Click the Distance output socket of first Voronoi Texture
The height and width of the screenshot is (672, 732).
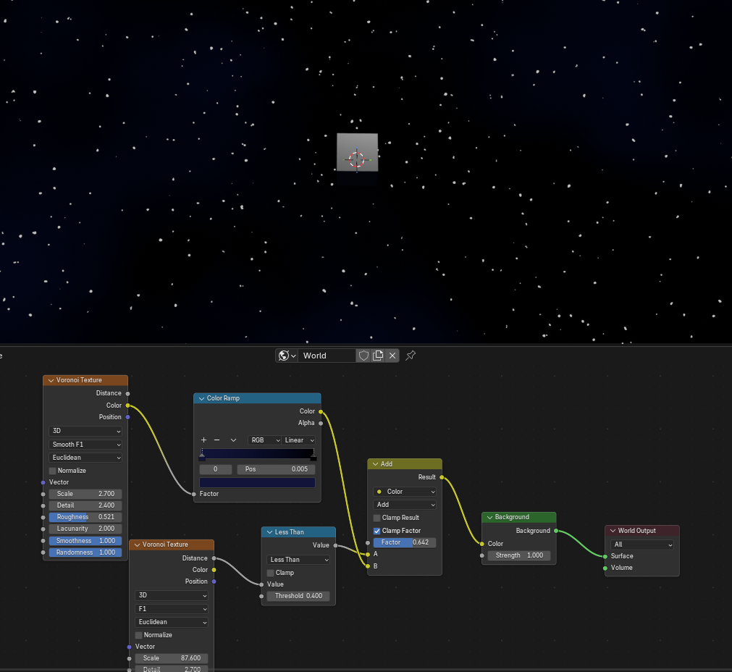pyautogui.click(x=128, y=394)
